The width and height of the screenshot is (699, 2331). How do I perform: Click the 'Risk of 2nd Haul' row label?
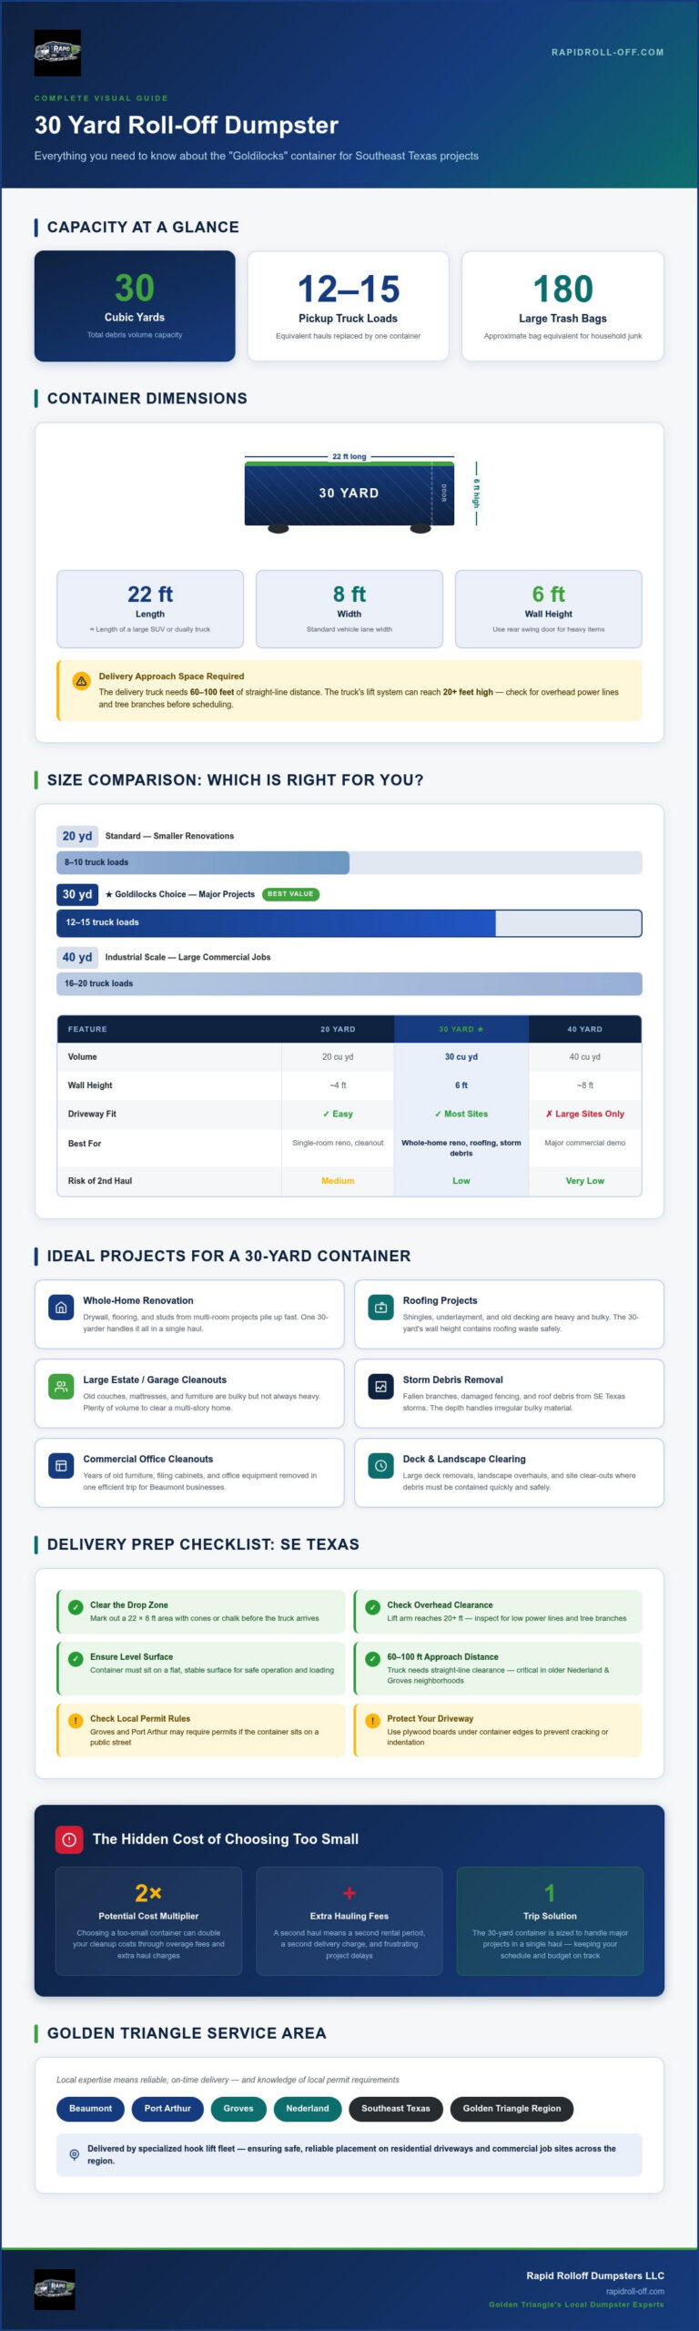[100, 1181]
